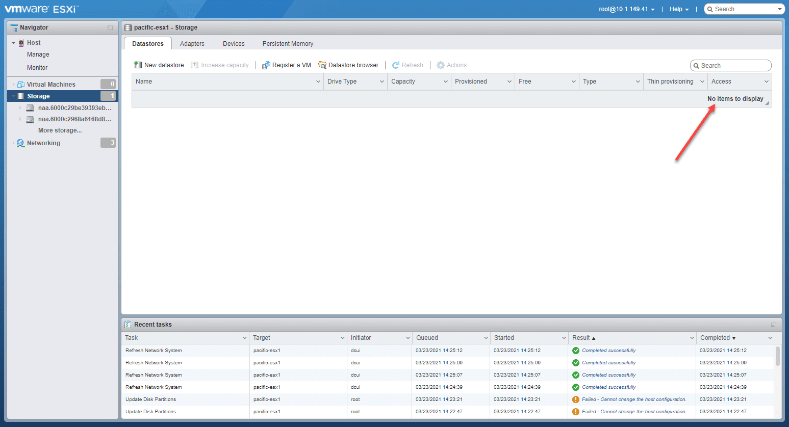Click the top-right global Search field
The image size is (789, 427).
744,9
